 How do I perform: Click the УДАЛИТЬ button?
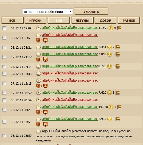[91, 11]
